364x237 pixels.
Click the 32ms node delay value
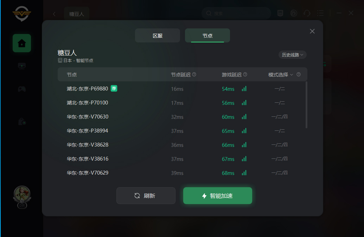click(x=177, y=117)
